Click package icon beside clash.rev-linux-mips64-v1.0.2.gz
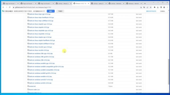 (x=28, y=27)
